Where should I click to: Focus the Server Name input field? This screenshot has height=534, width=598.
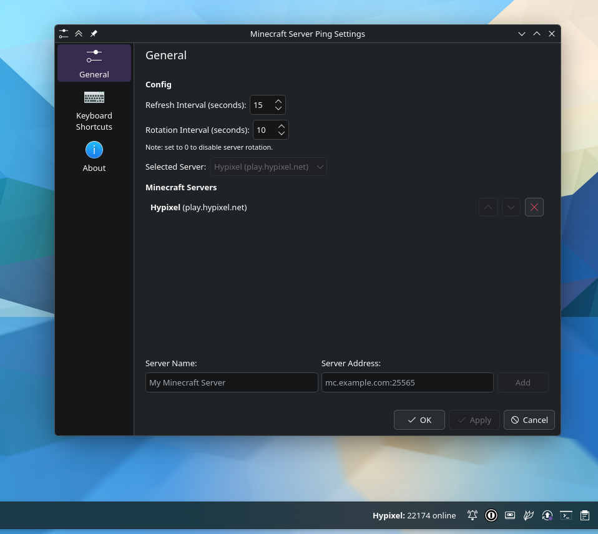232,382
